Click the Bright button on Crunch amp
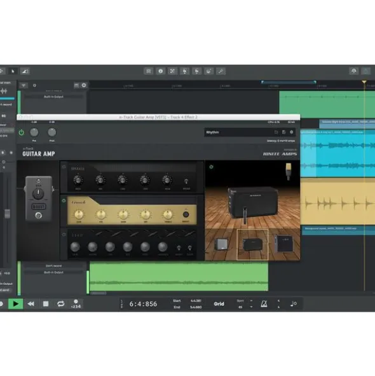This screenshot has height=376, width=375. [186, 214]
